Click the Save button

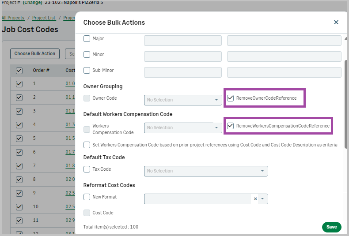coord(331,227)
